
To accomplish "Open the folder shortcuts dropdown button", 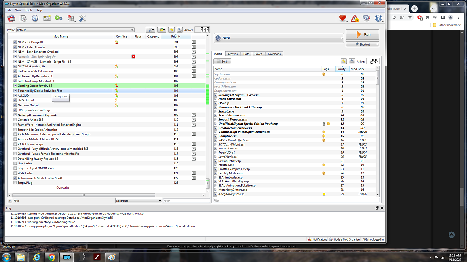I will (162, 30).
